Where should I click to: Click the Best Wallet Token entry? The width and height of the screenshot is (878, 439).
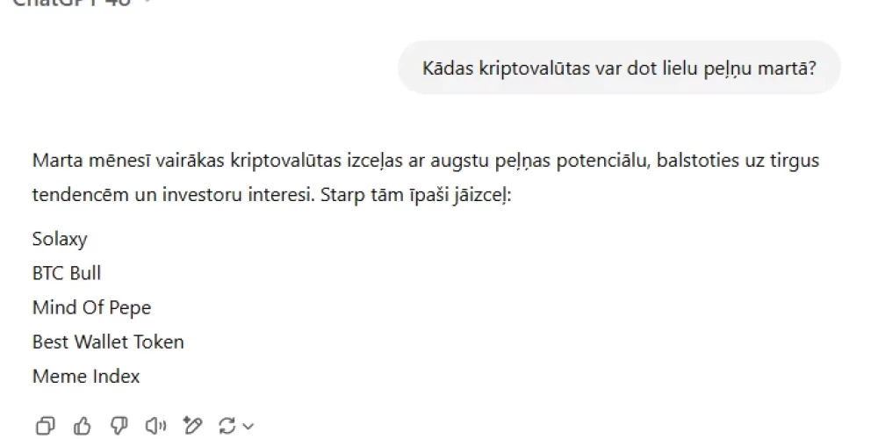(108, 342)
